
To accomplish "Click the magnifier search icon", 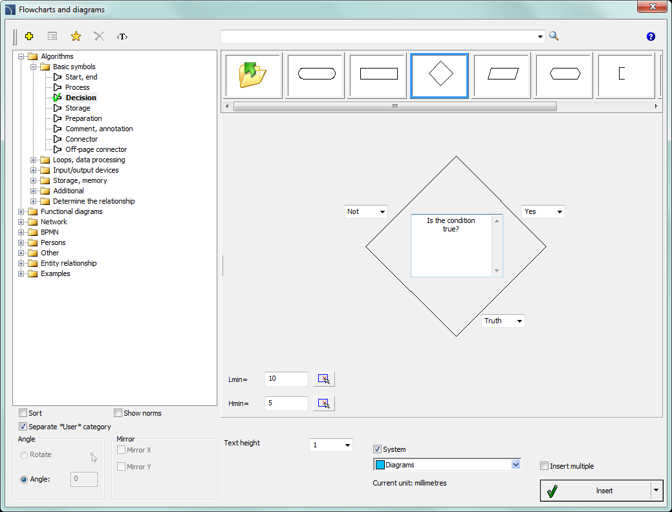I will [x=554, y=36].
